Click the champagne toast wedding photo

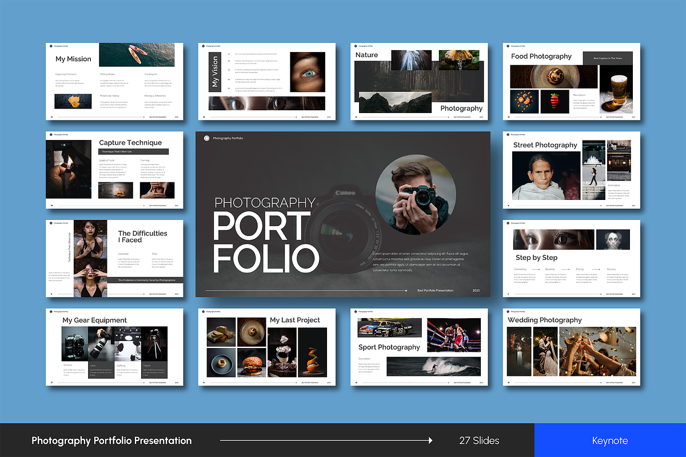(x=596, y=351)
